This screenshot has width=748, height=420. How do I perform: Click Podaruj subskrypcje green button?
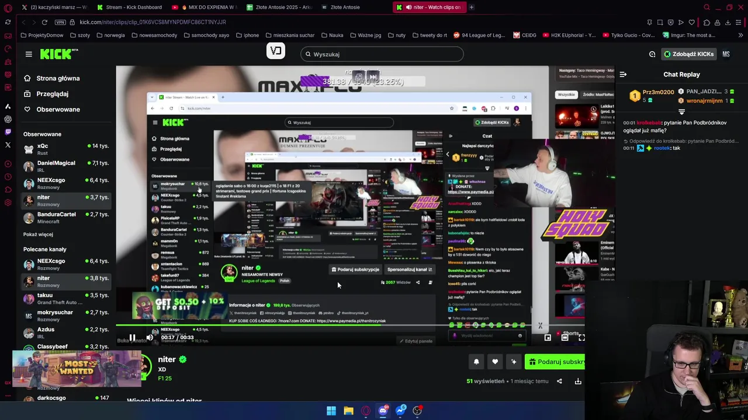(555, 362)
